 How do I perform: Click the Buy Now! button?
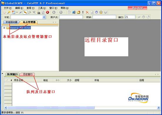click(x=137, y=8)
